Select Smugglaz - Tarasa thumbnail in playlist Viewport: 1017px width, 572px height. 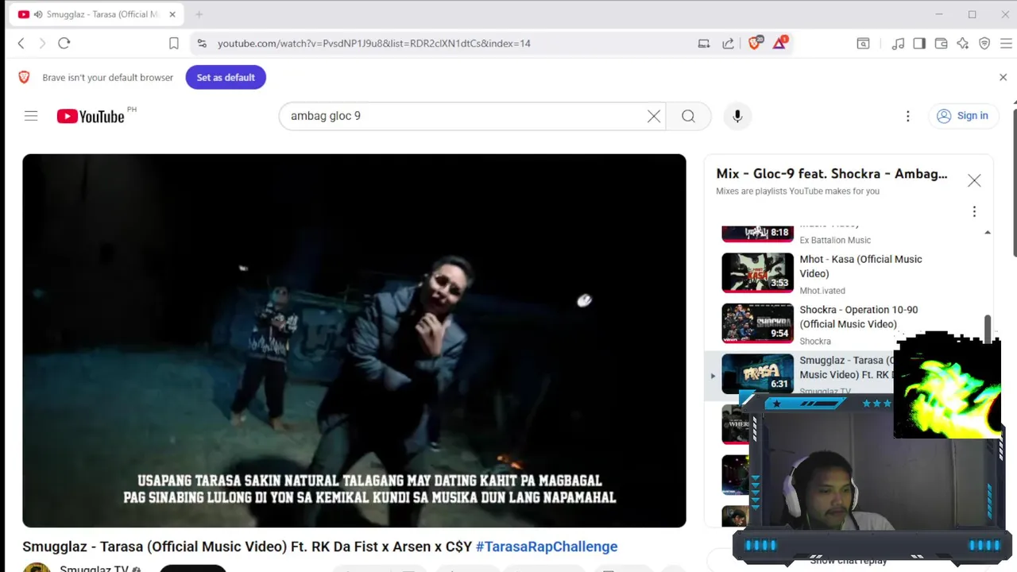click(757, 373)
